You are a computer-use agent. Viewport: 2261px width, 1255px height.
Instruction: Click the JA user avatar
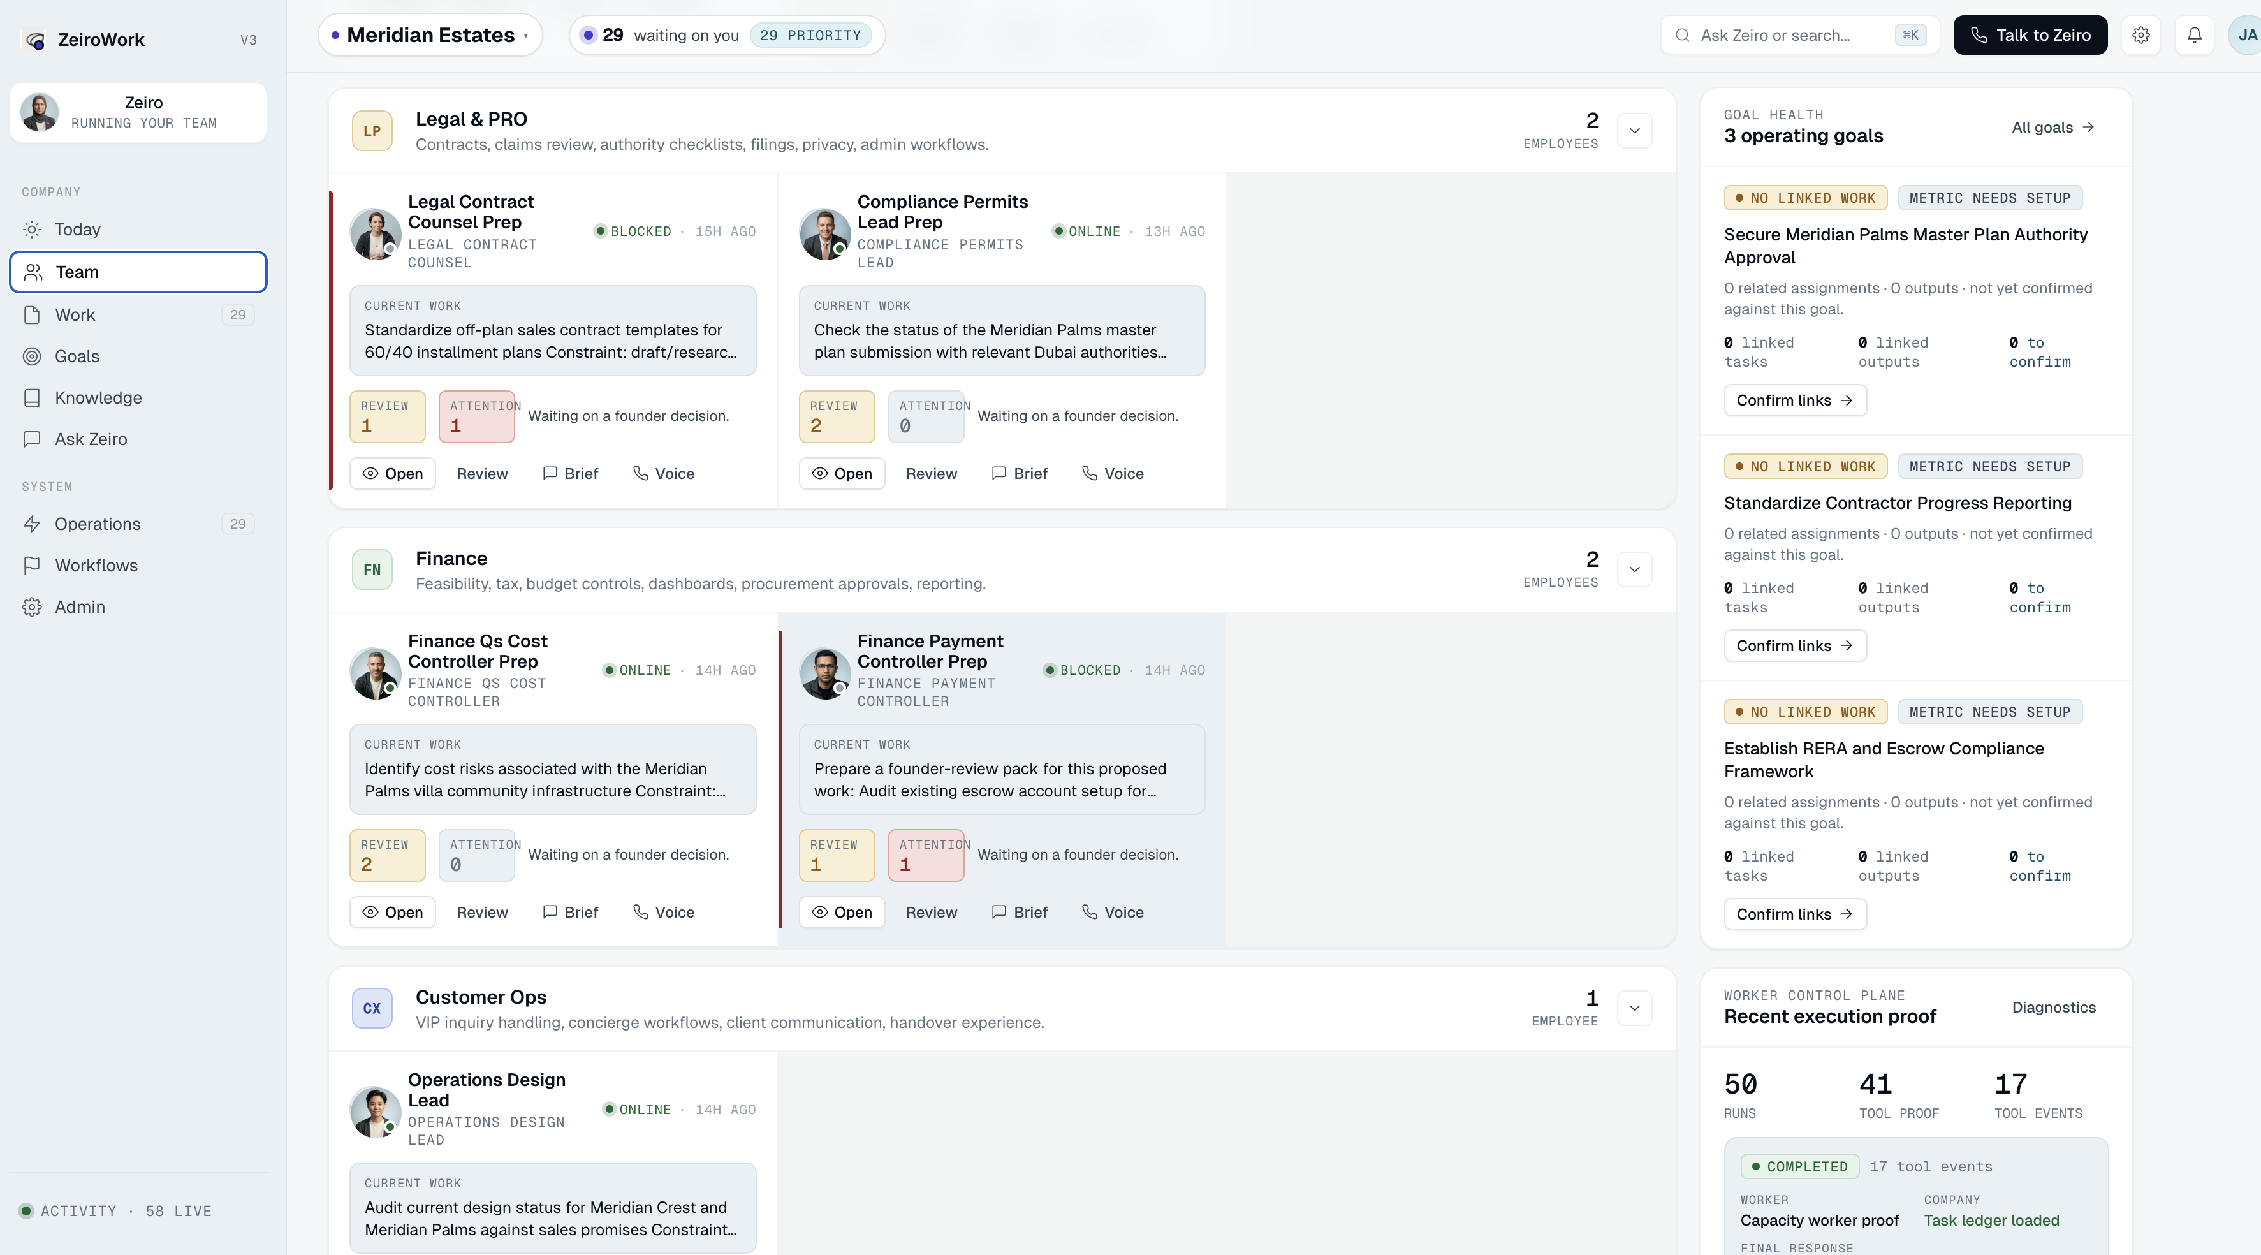click(x=2245, y=35)
